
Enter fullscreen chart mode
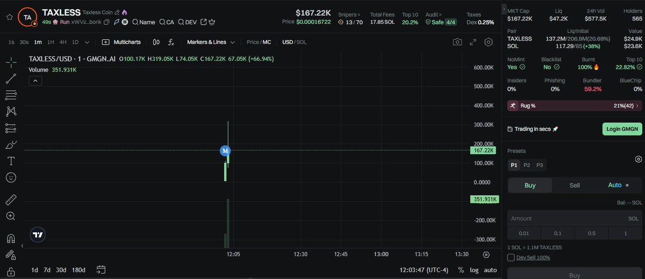tap(473, 42)
